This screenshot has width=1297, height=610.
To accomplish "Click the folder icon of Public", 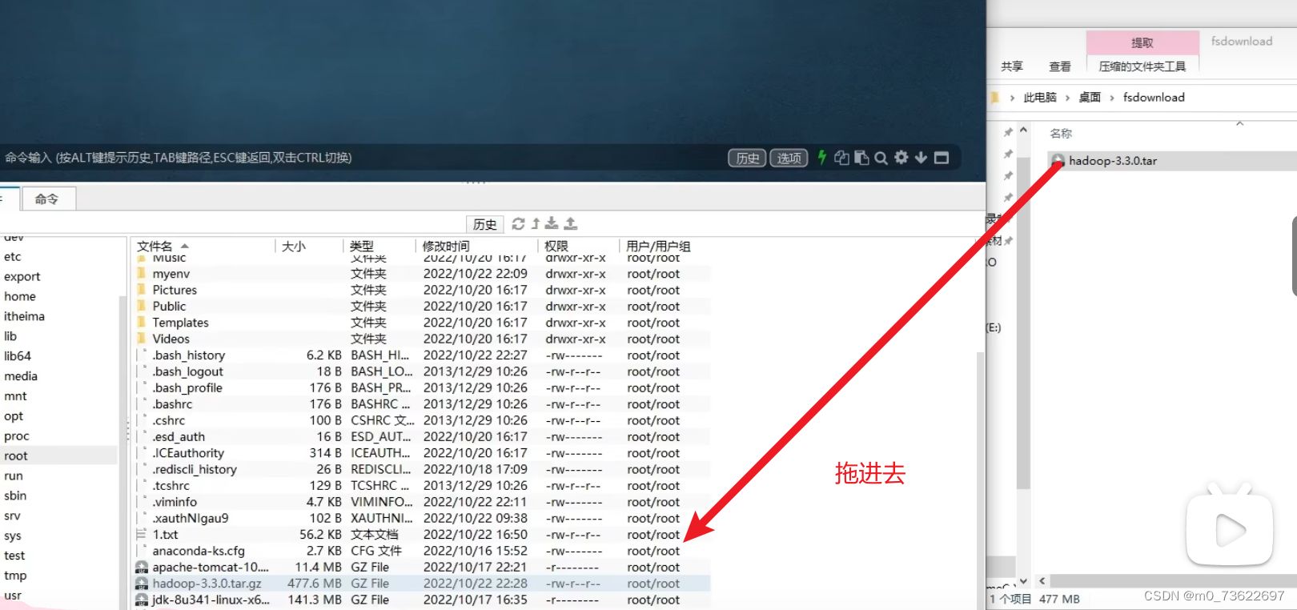I will click(142, 306).
